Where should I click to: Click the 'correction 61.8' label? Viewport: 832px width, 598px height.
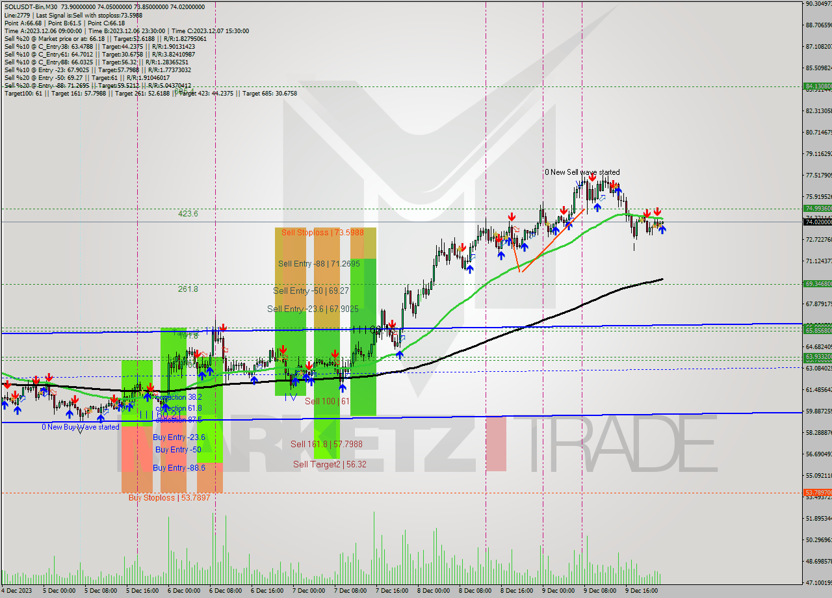pyautogui.click(x=179, y=408)
